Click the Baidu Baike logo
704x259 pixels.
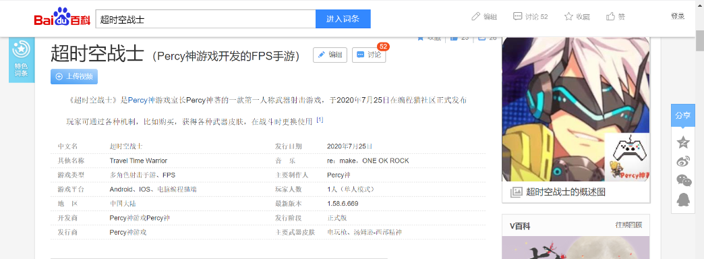63,18
